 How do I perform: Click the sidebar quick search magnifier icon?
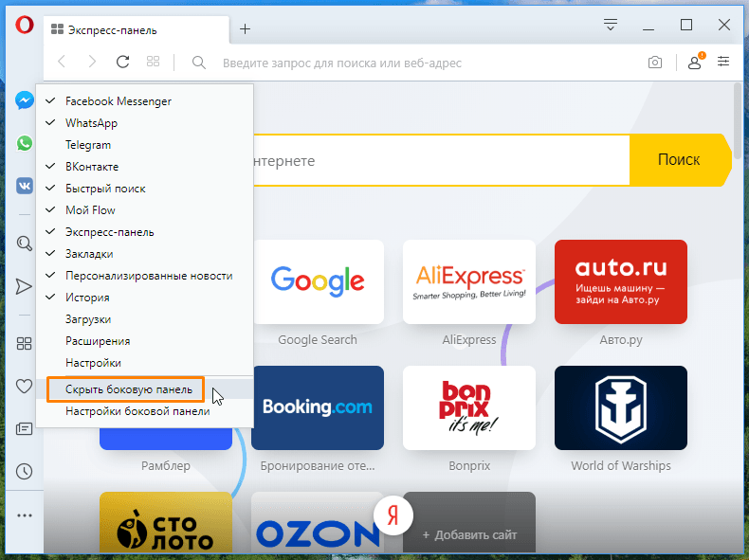click(x=25, y=244)
